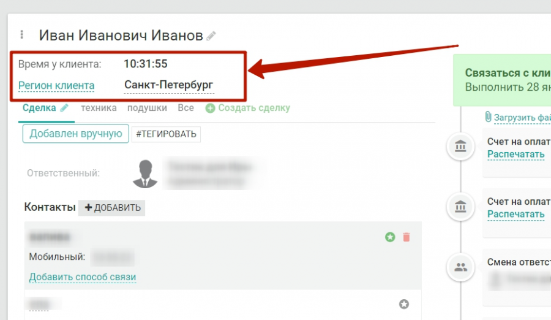551x320 pixels.
Task: Switch to подушки deal tab
Action: 147,108
